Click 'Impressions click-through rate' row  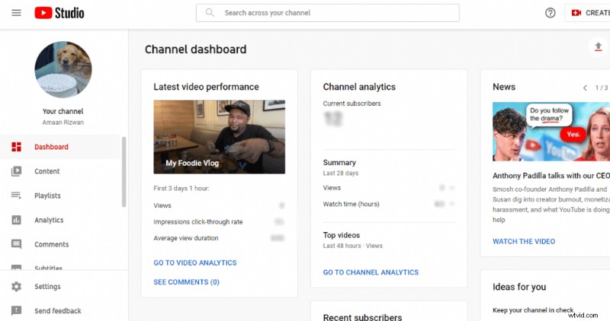(x=219, y=221)
